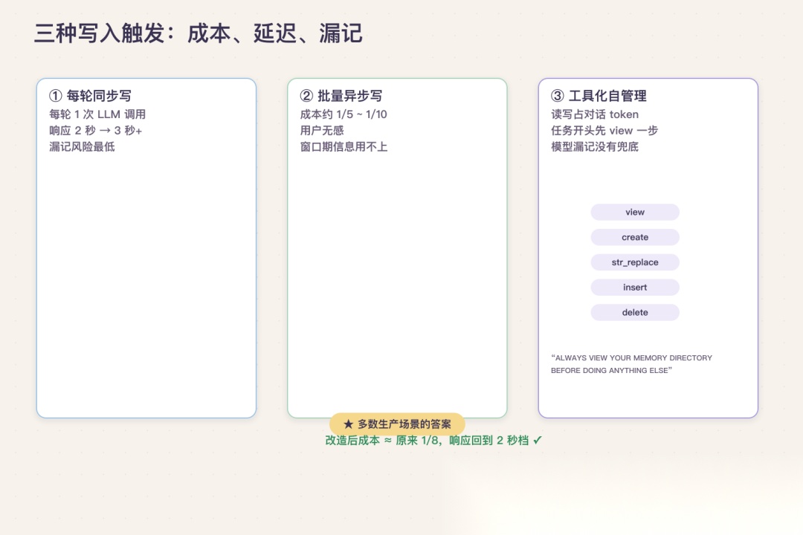Click the green checkmark after 2 秒档
Image resolution: width=803 pixels, height=535 pixels.
pyautogui.click(x=538, y=441)
